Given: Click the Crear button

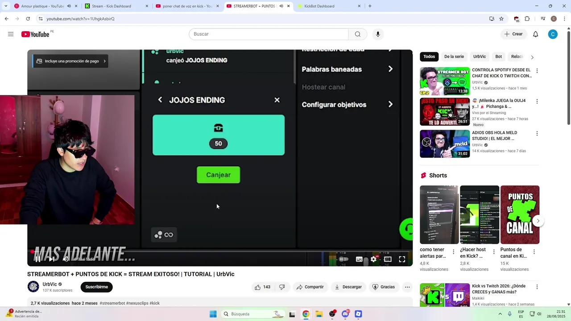Looking at the screenshot, I should click(x=513, y=34).
